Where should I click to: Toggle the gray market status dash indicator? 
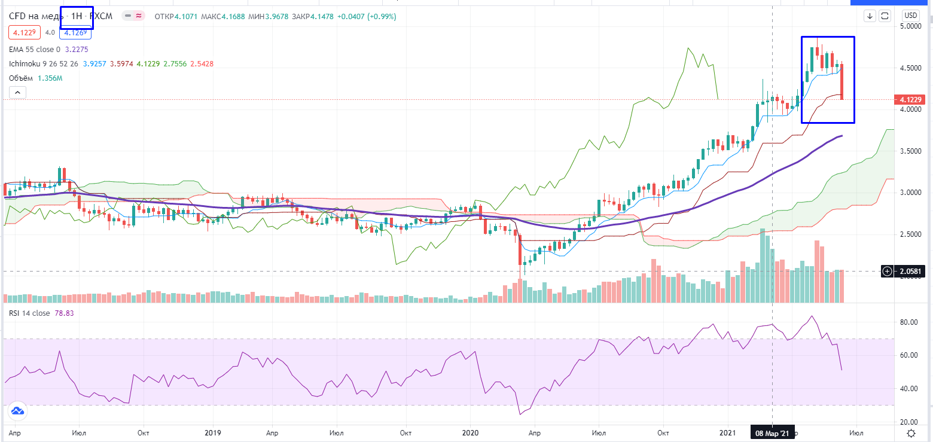(x=128, y=16)
